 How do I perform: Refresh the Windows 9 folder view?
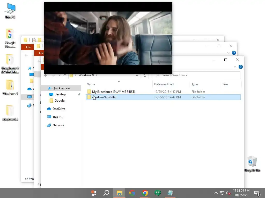tap(145, 76)
